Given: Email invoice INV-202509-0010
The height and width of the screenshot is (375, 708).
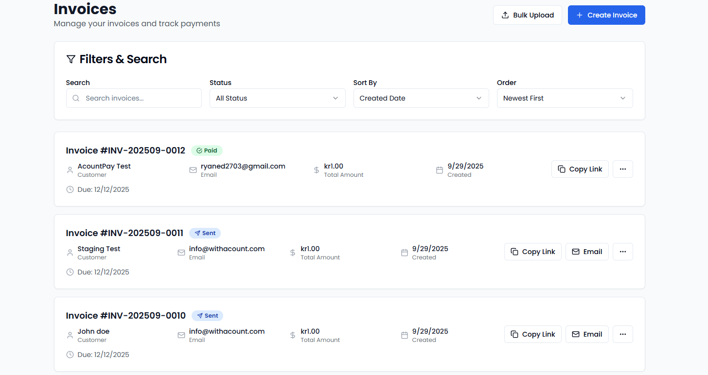Looking at the screenshot, I should tap(587, 334).
